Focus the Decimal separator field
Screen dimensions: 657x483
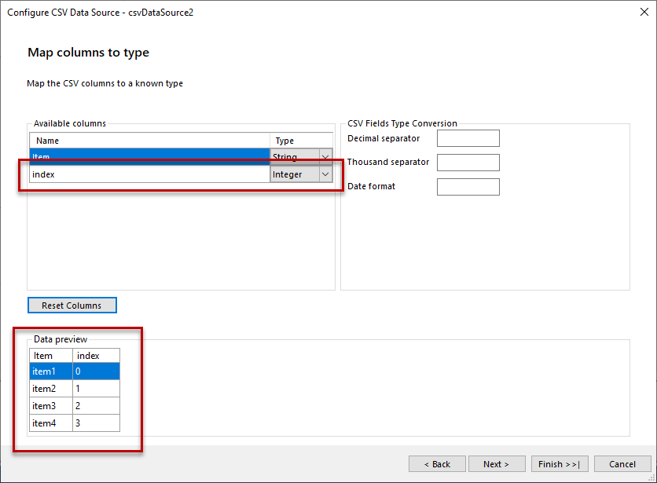click(468, 138)
